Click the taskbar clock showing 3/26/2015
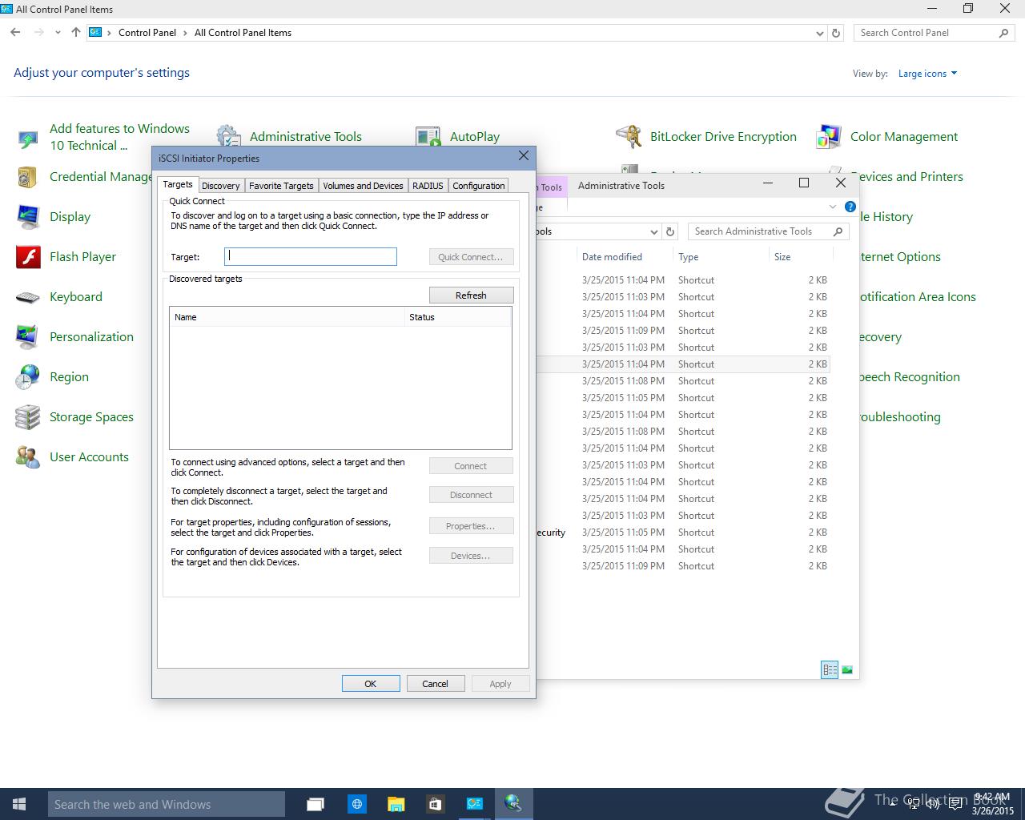 click(993, 804)
